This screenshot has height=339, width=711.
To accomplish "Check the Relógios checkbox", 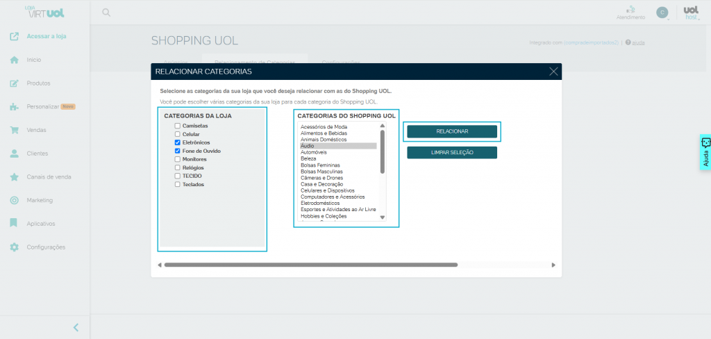I will tap(178, 167).
